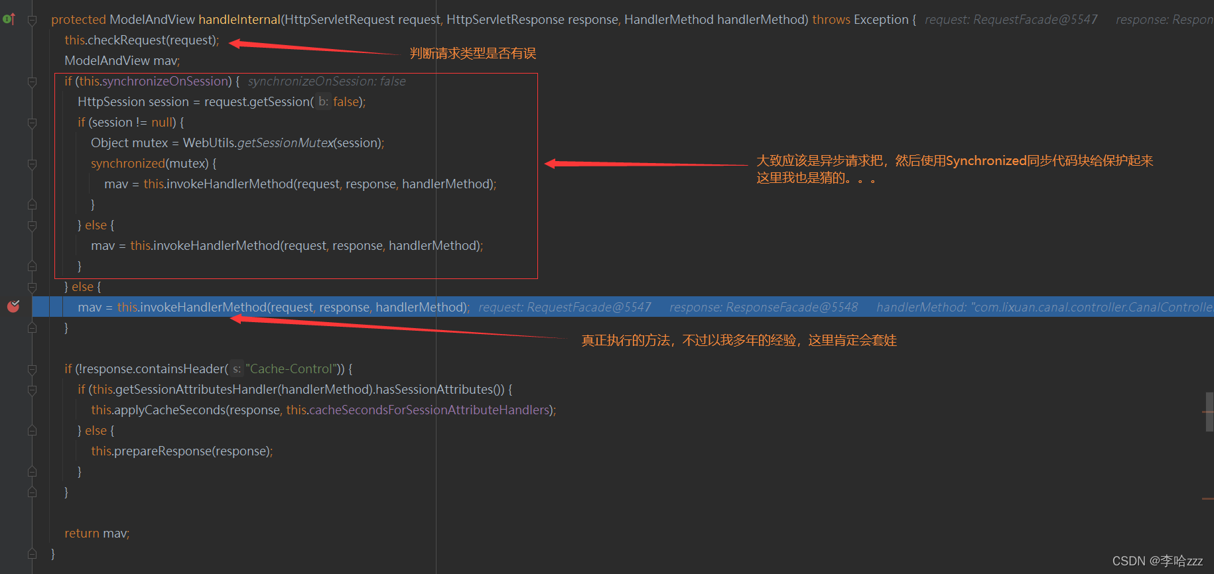Collapse the getSessionAttributesHandler if-block fold marker
This screenshot has height=574, width=1214.
coord(32,390)
